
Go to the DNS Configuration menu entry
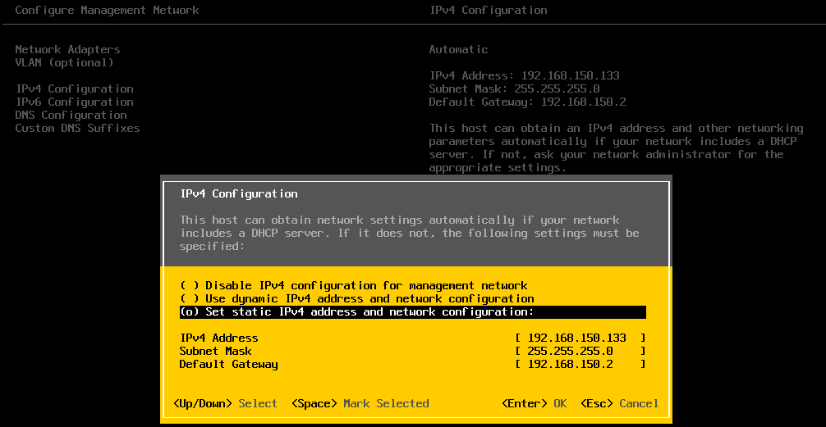click(71, 115)
